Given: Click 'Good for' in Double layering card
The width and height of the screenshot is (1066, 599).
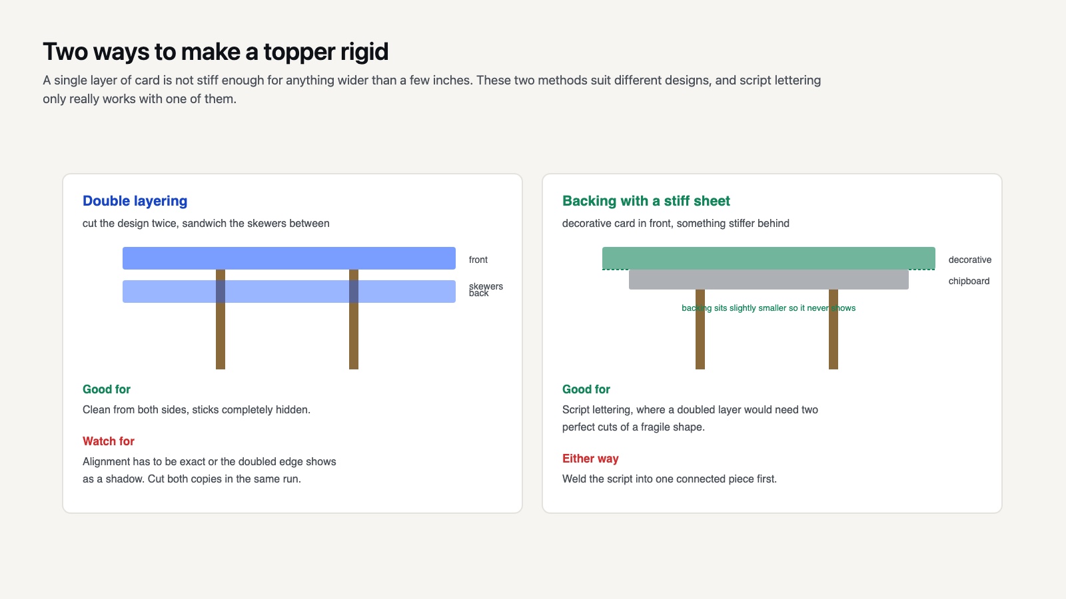Looking at the screenshot, I should 107,389.
